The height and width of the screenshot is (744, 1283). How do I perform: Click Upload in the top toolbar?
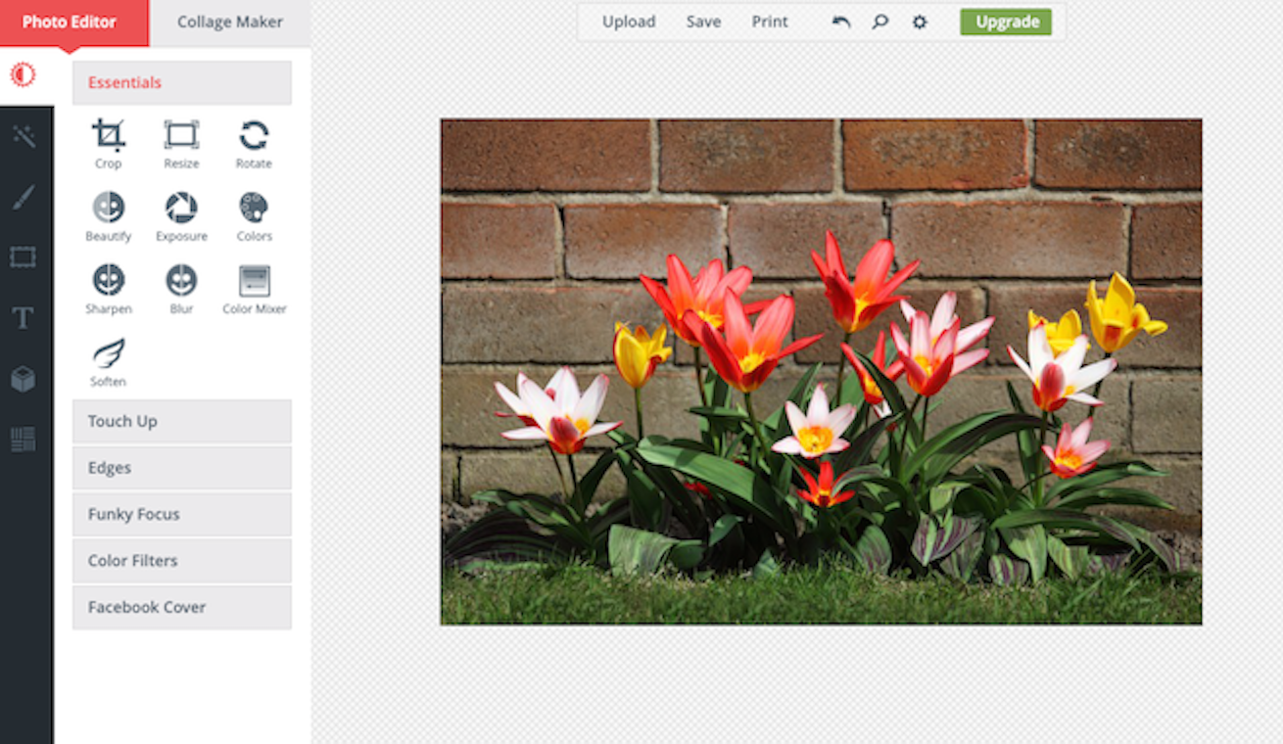(629, 22)
